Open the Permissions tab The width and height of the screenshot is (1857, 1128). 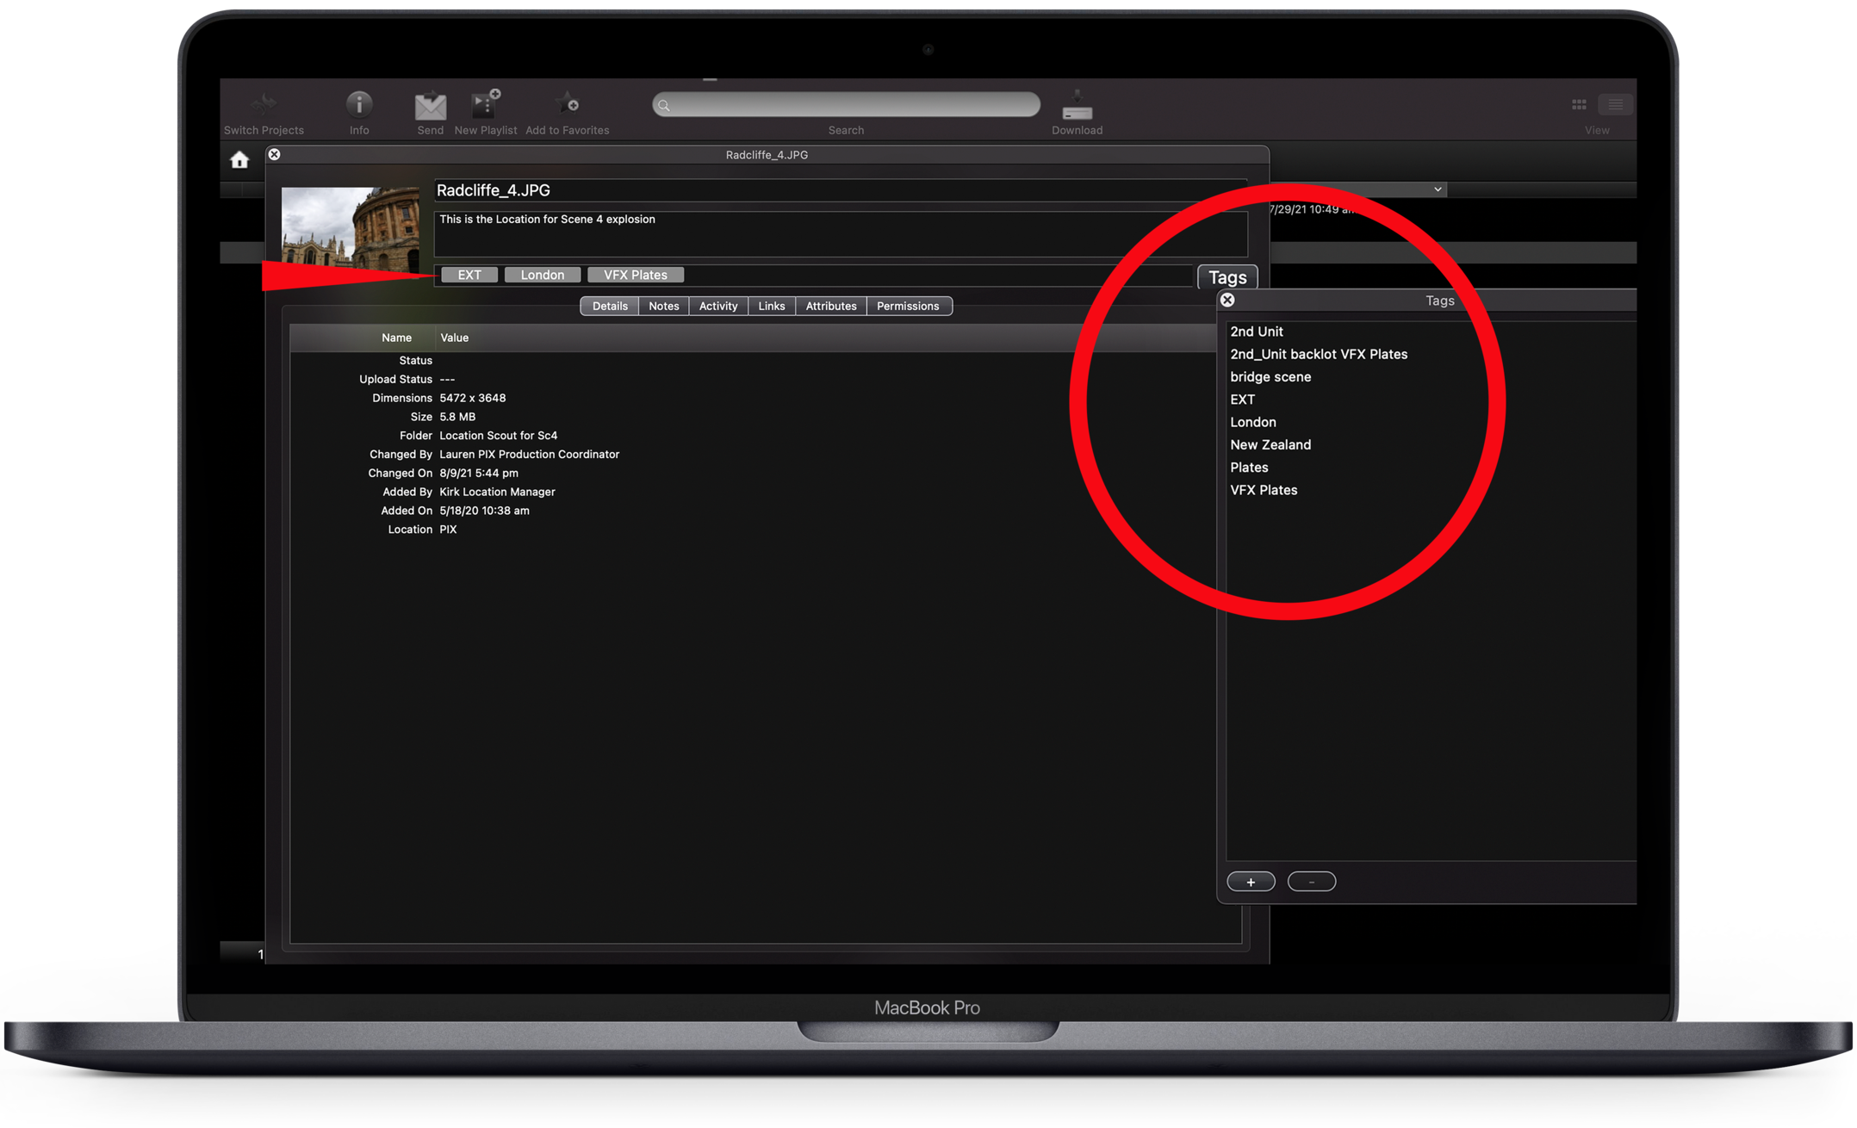click(x=907, y=306)
